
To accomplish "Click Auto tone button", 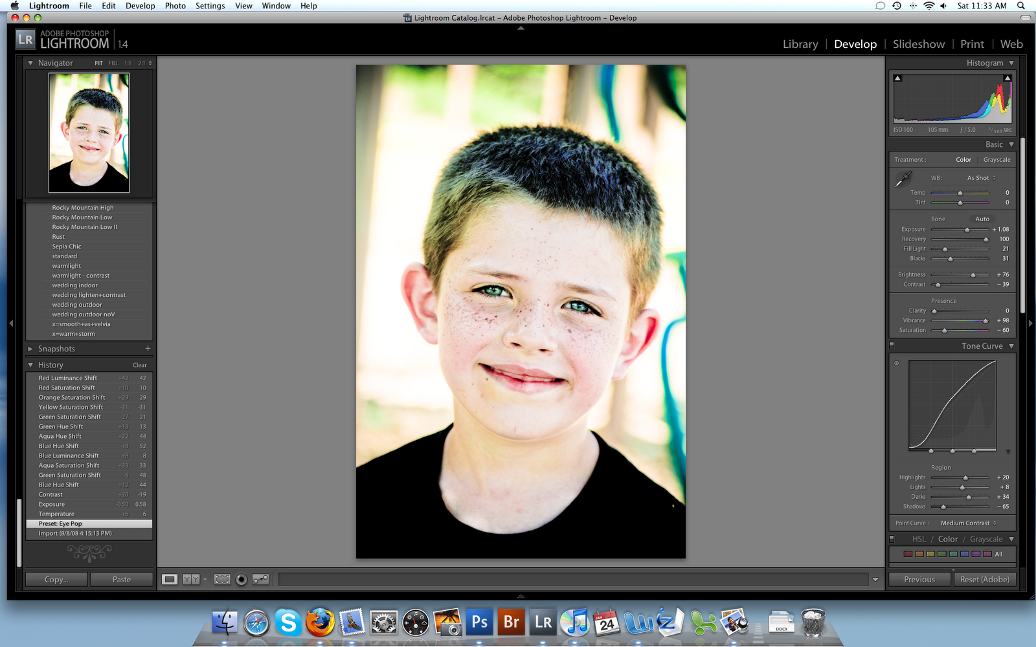I will 982,219.
